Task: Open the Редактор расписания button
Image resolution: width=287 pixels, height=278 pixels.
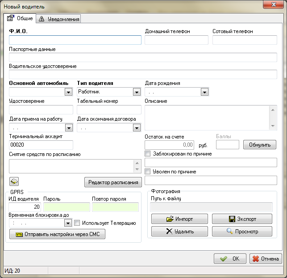Action: pyautogui.click(x=112, y=182)
